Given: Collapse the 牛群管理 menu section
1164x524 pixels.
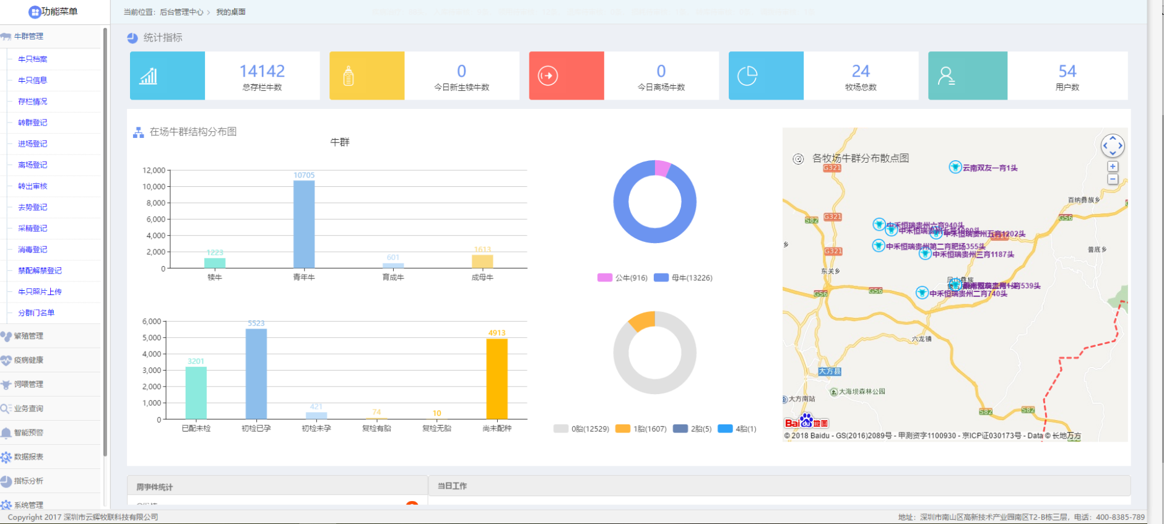Looking at the screenshot, I should tap(29, 37).
